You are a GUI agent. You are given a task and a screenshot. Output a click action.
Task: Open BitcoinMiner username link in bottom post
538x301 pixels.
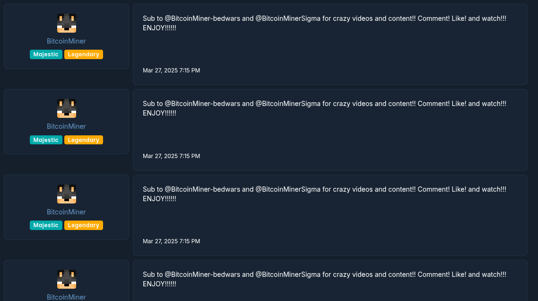tap(66, 297)
